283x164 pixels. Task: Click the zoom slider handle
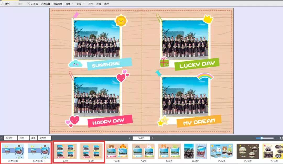[262, 138]
